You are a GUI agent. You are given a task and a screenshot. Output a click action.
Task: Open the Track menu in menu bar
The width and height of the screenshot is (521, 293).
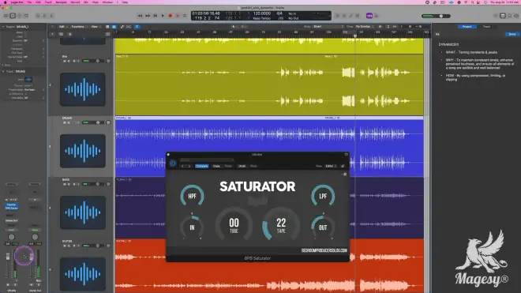click(x=48, y=2)
